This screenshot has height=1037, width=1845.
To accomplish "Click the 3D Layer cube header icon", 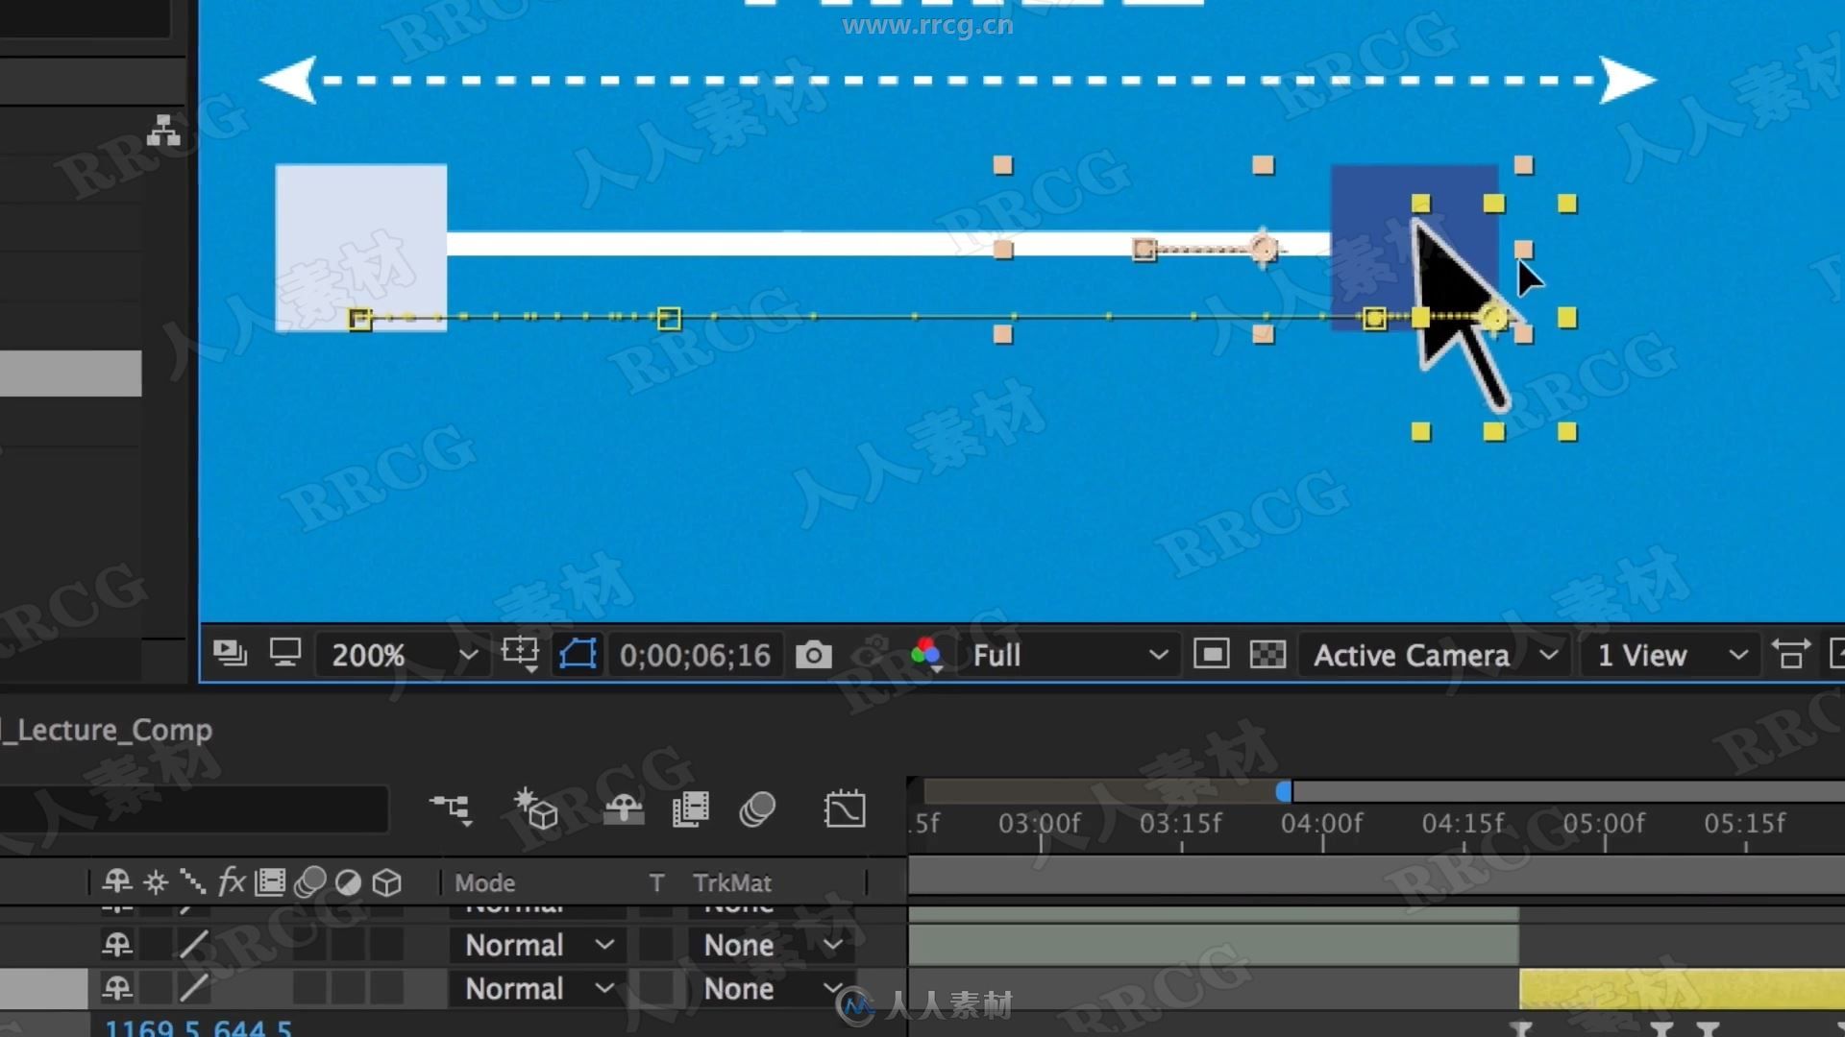I will pyautogui.click(x=386, y=881).
